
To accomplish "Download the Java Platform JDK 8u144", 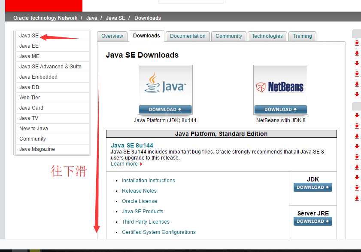I will (x=165, y=110).
